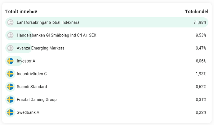The image size is (214, 125).
Task: Select the Investor A holding name
Action: (x=26, y=61)
